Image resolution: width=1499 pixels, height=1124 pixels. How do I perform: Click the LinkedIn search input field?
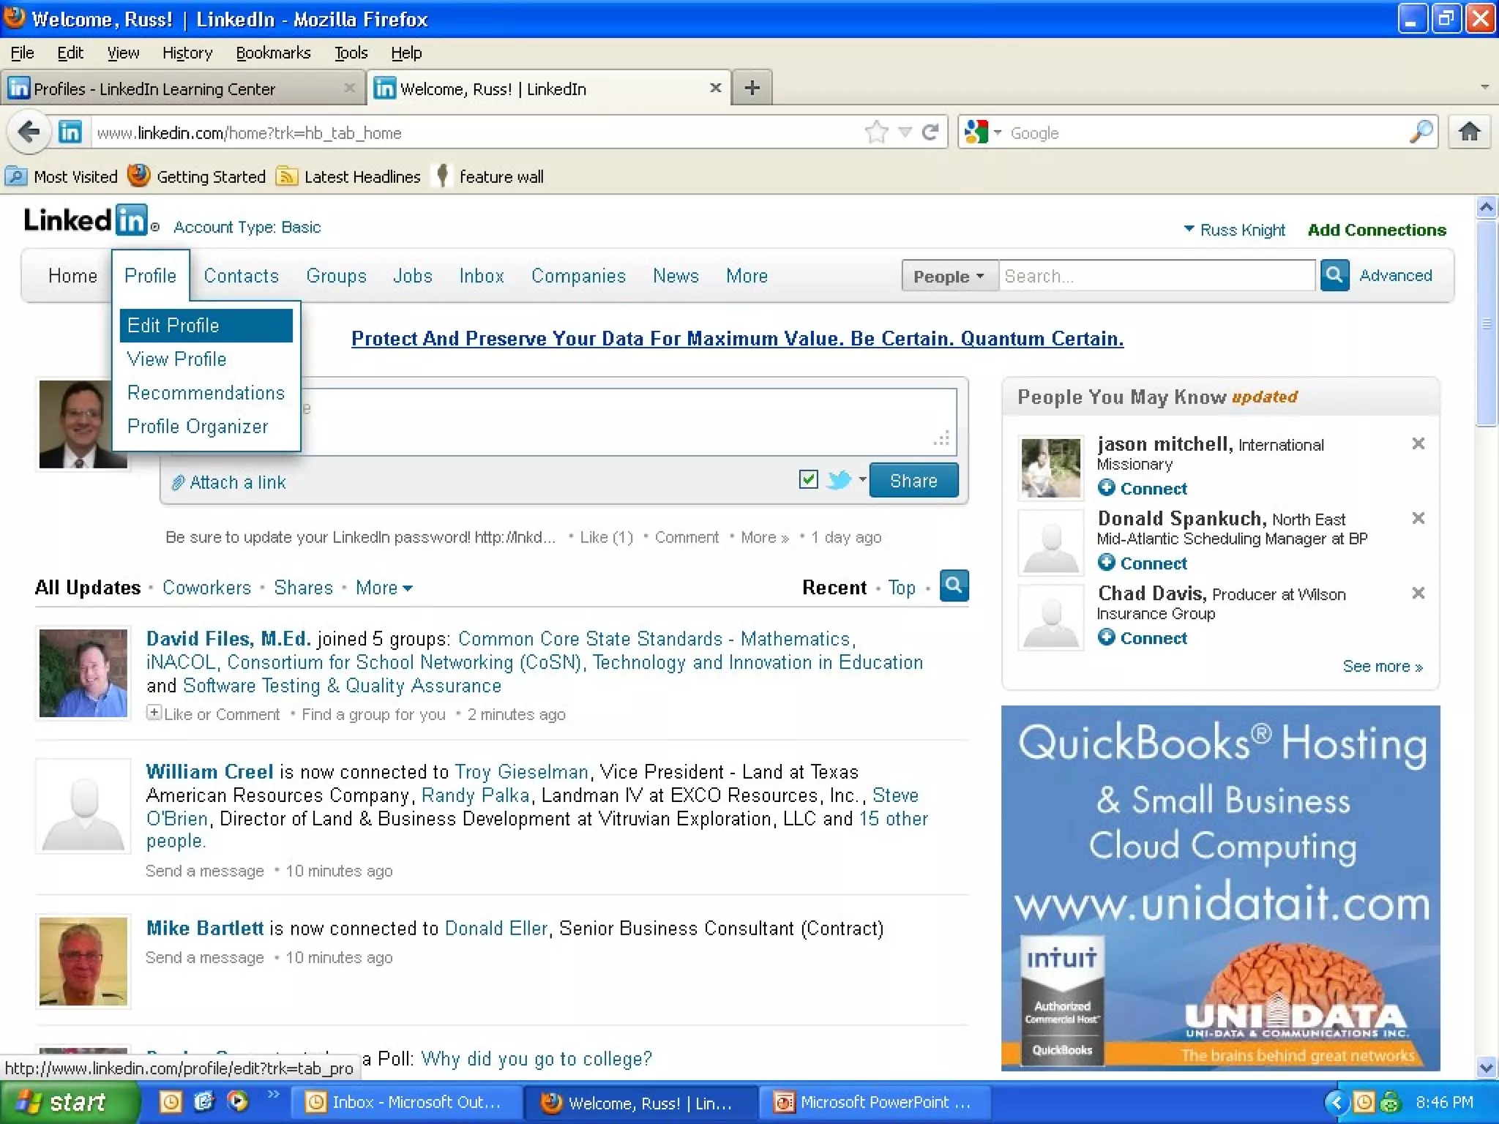[x=1156, y=276]
